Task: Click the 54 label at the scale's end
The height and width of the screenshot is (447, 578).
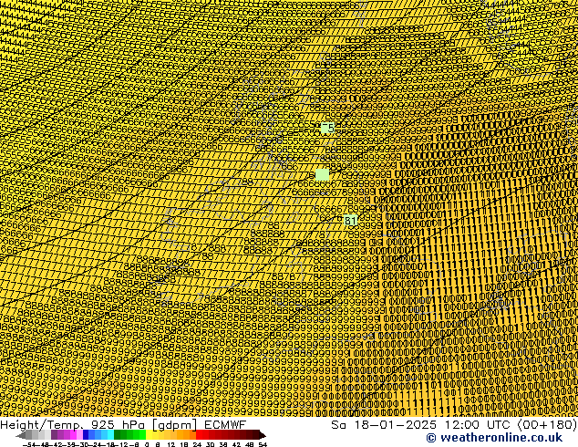Action: (x=263, y=444)
